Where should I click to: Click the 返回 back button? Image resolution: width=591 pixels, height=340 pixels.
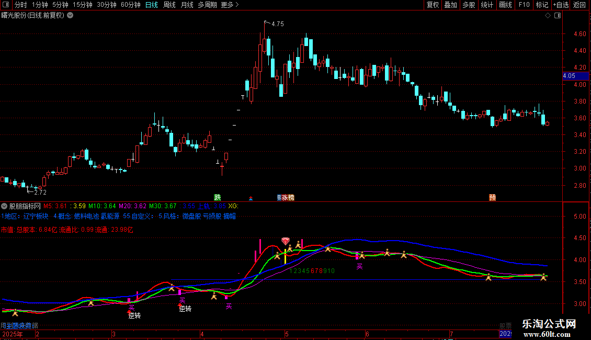point(579,5)
